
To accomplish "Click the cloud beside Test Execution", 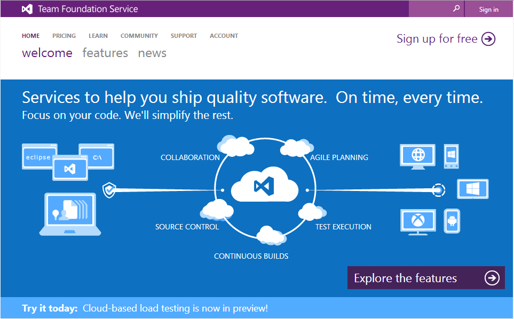I will [x=312, y=212].
